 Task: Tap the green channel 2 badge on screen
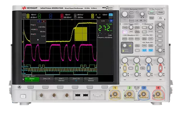pos(39,16)
